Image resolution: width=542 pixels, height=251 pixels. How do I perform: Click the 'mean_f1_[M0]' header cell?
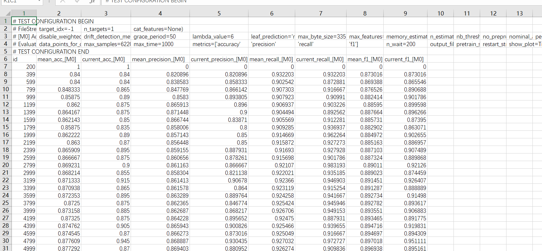pyautogui.click(x=365, y=59)
